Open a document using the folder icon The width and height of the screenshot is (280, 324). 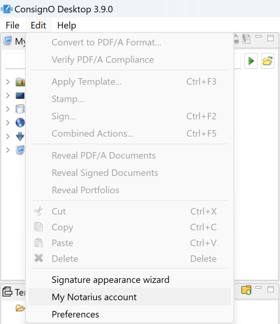click(267, 61)
